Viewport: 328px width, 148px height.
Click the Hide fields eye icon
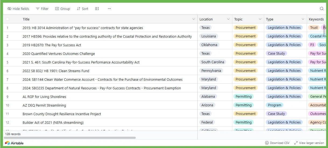9,9
